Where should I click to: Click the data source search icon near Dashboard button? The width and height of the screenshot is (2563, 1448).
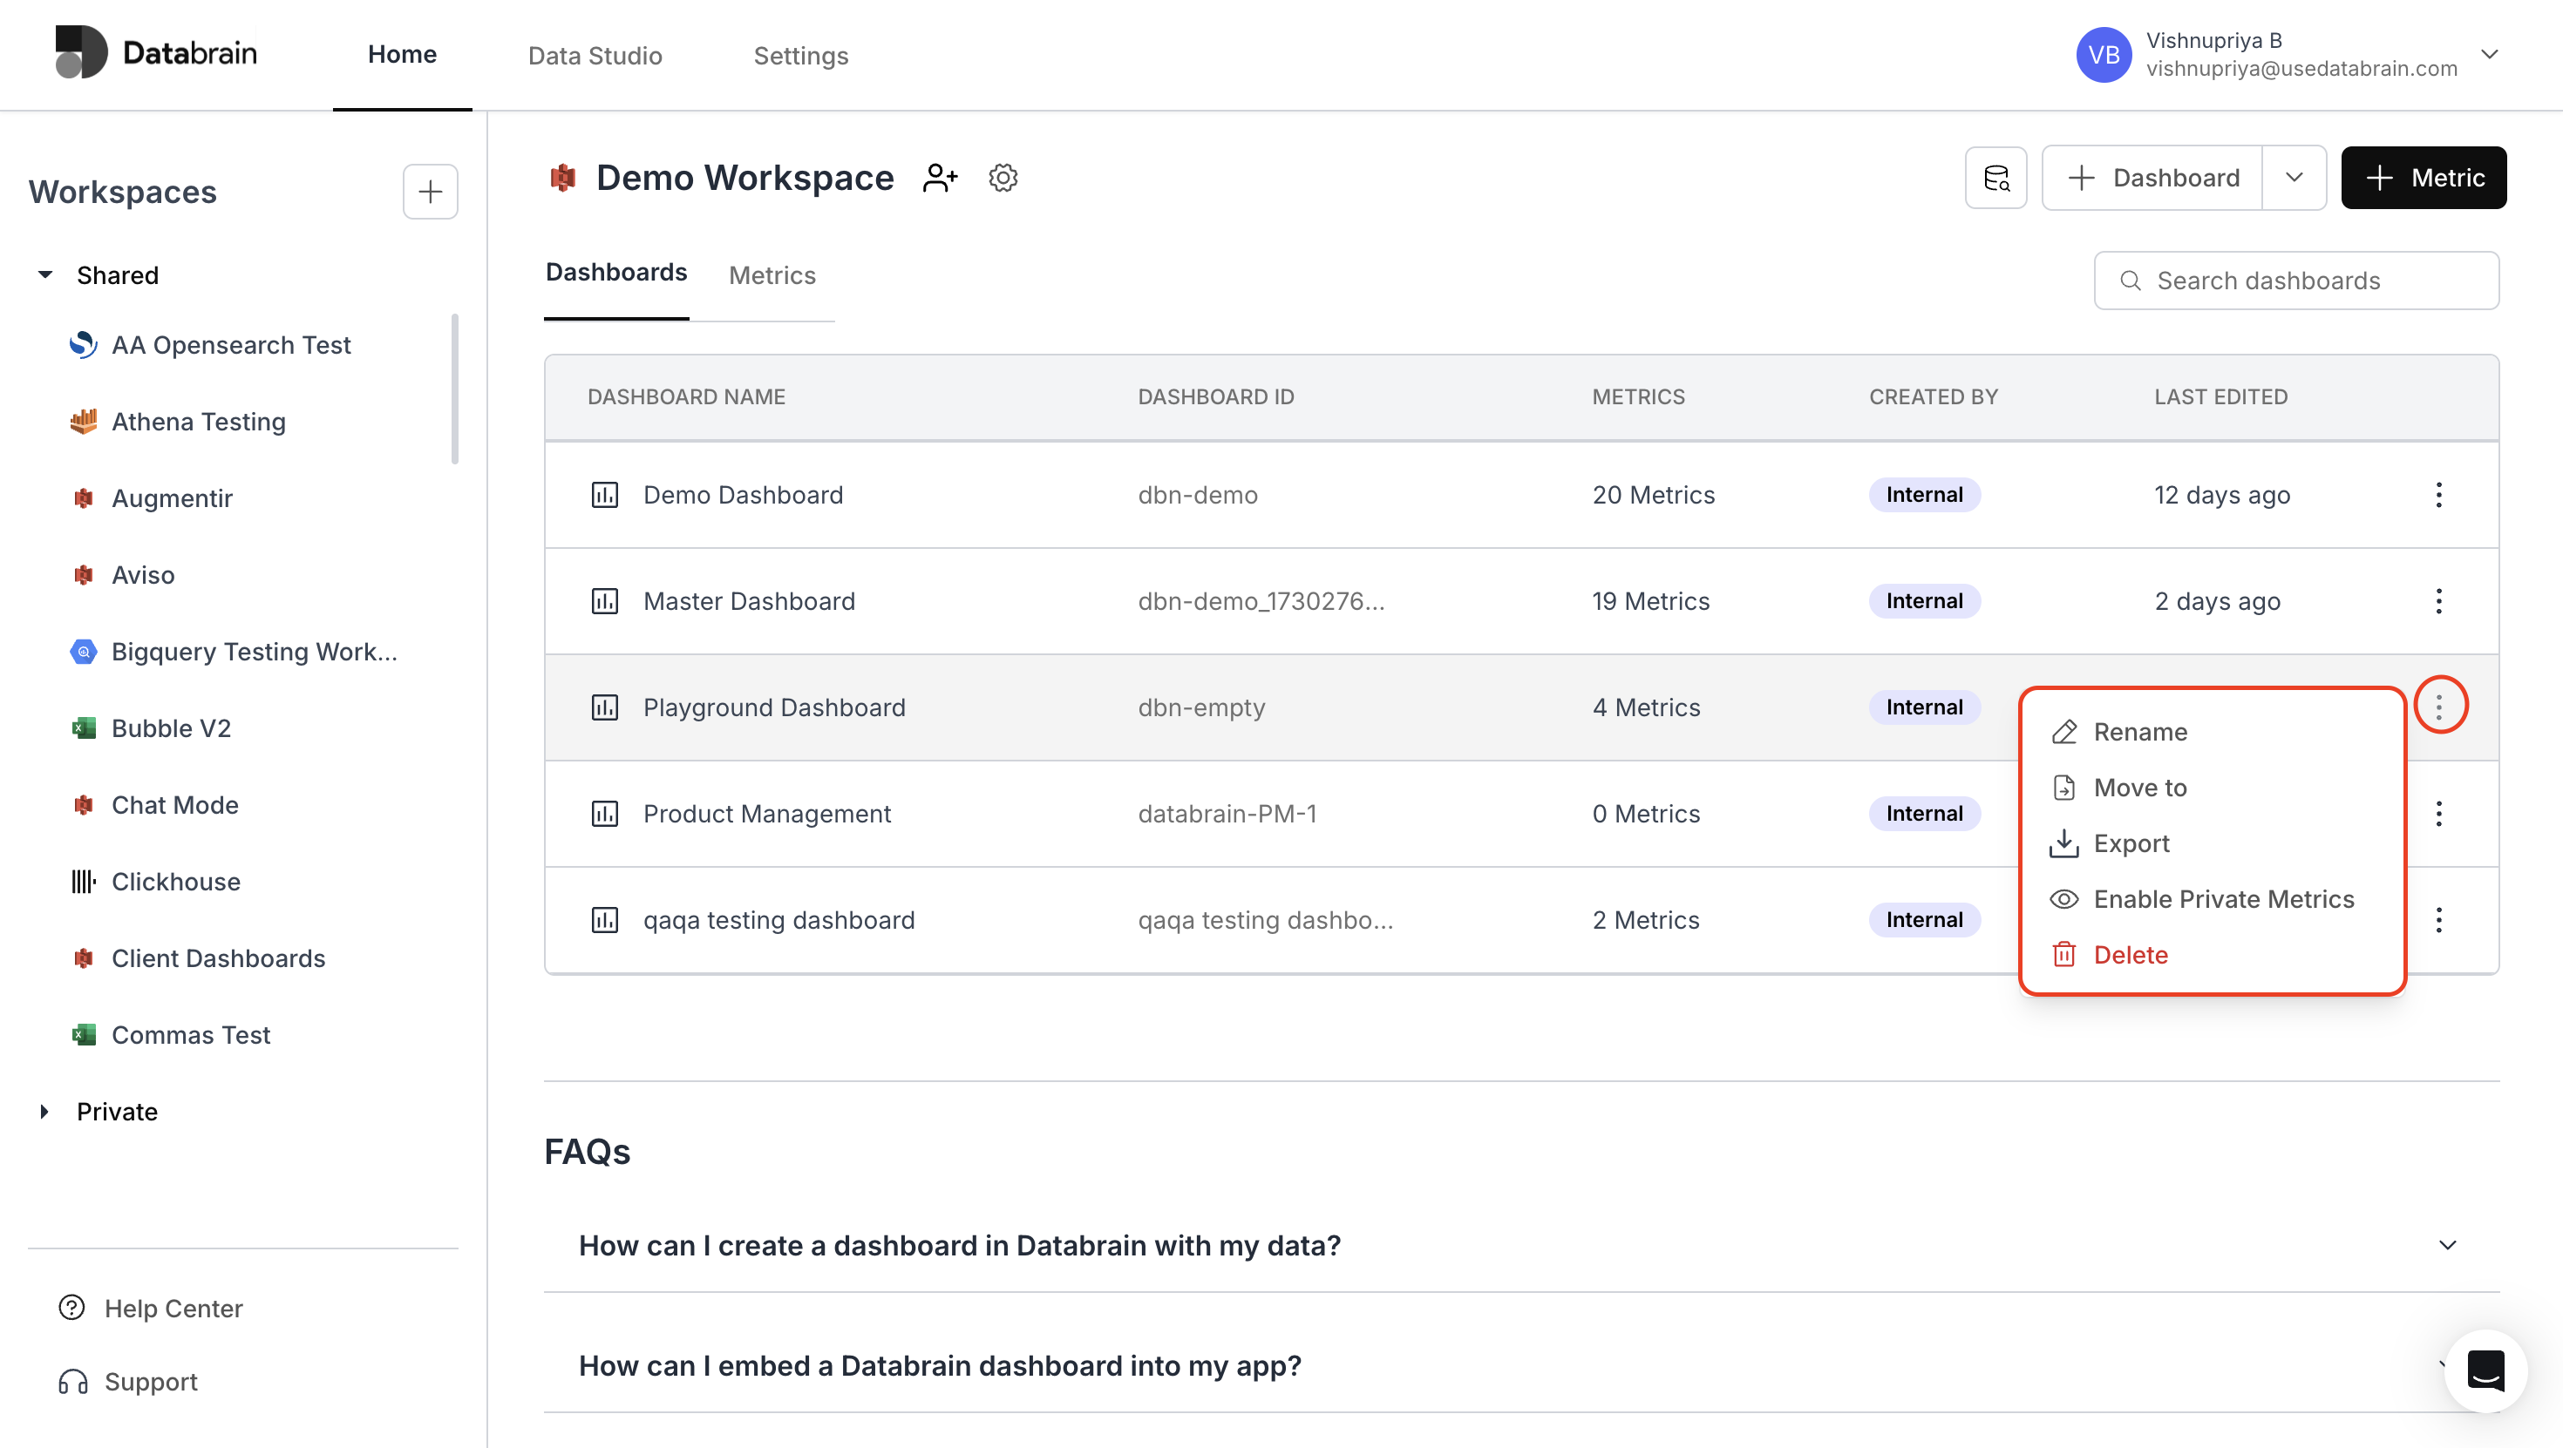point(1995,177)
